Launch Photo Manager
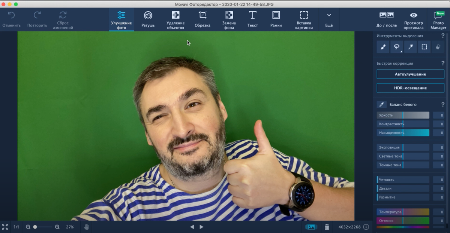 pos(438,20)
